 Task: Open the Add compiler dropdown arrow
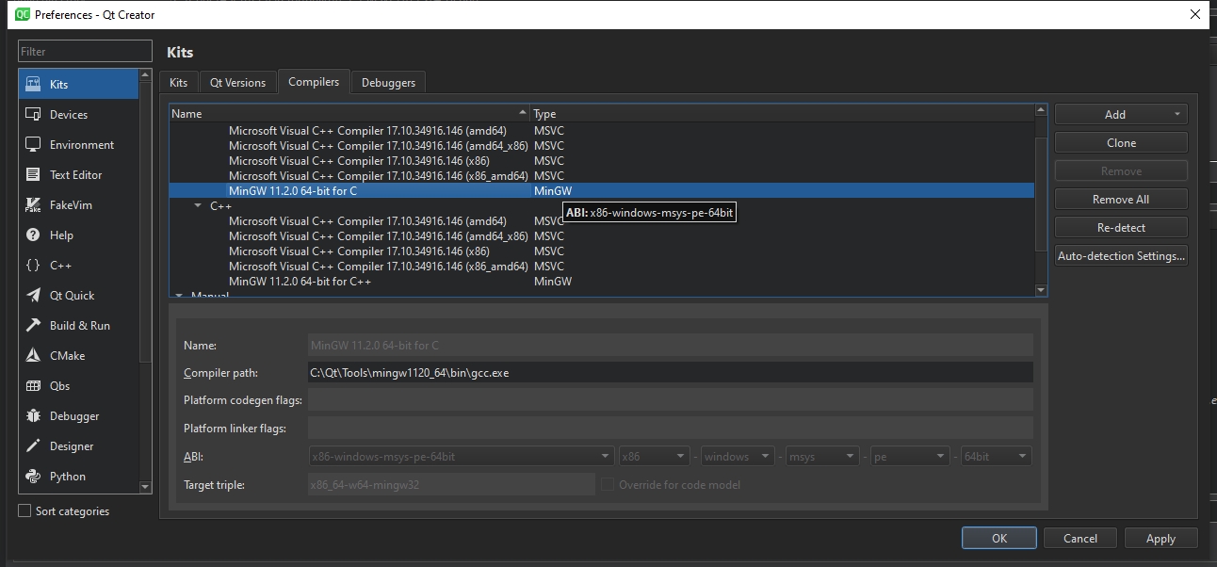coord(1176,114)
